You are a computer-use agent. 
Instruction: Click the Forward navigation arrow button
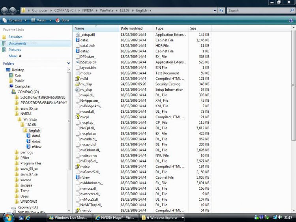13,10
